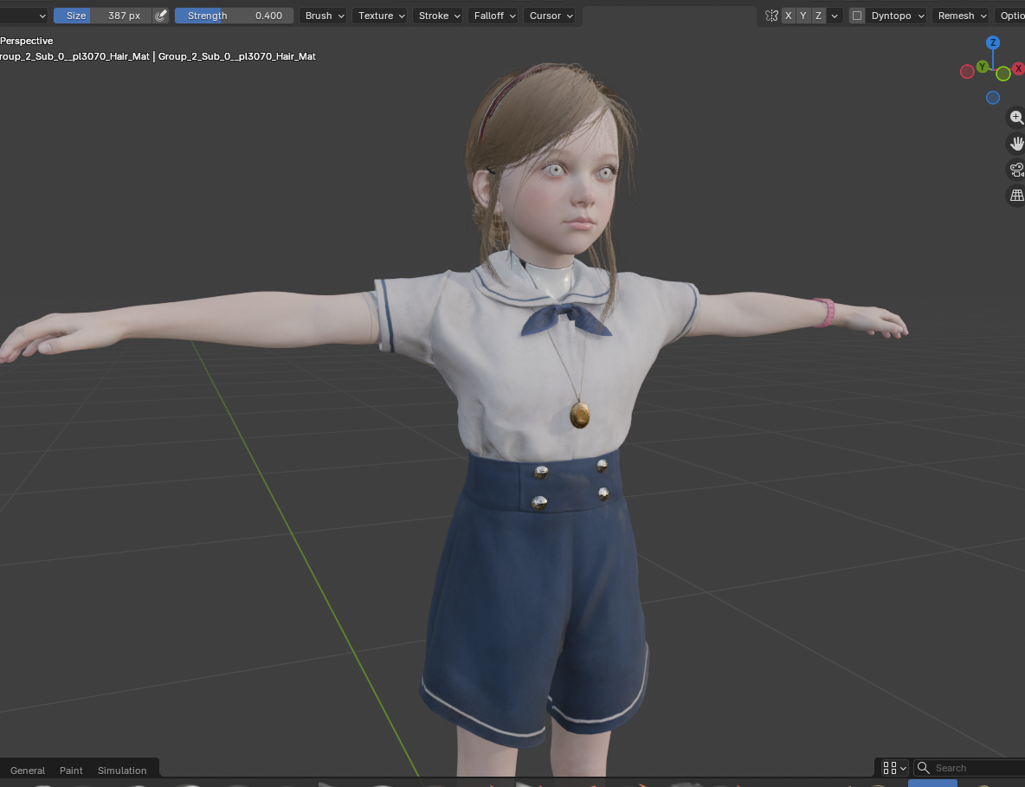Image resolution: width=1025 pixels, height=787 pixels.
Task: Click the red X axis gizmo ball
Action: click(1018, 68)
